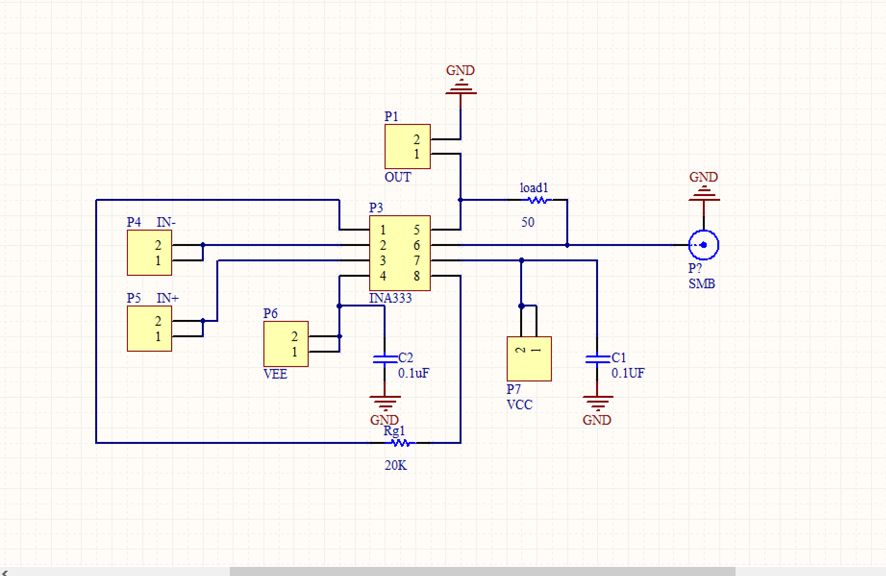
Task: Click the 'P4' designator text
Action: tap(134, 222)
